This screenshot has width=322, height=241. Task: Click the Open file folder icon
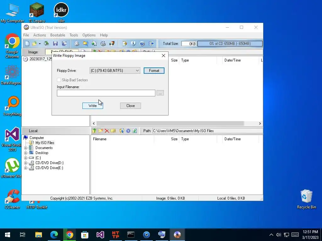pos(34,43)
